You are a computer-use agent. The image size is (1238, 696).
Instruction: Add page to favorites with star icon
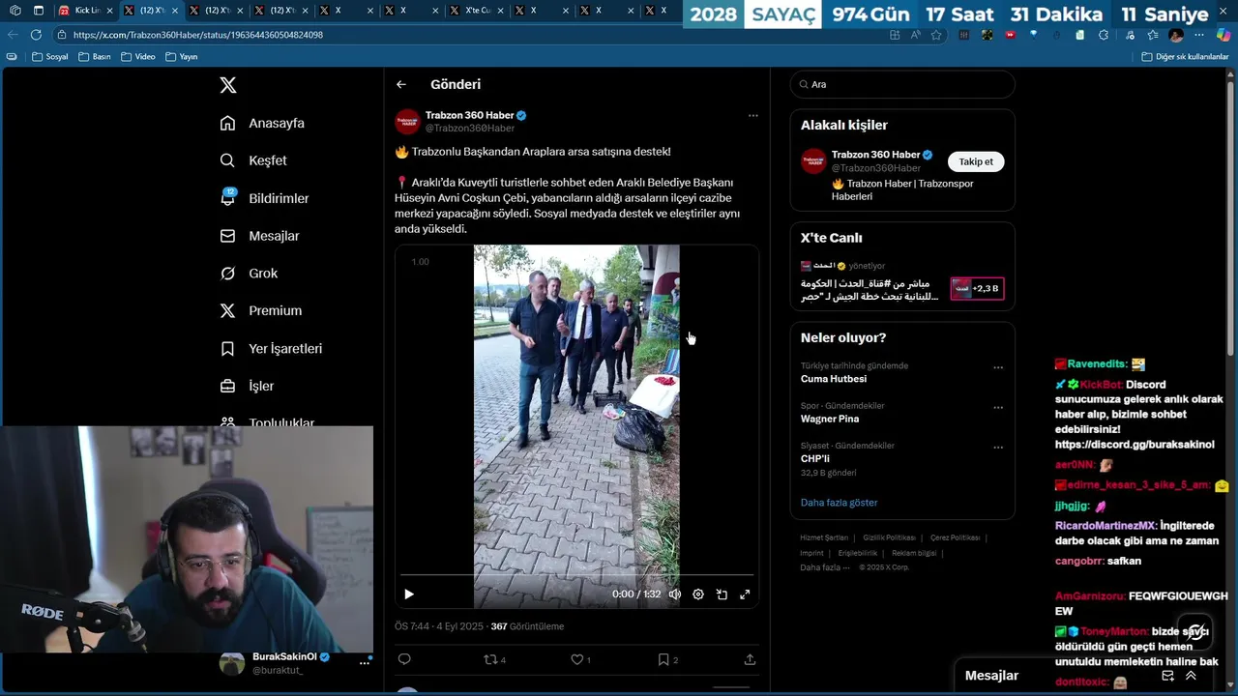click(x=936, y=35)
